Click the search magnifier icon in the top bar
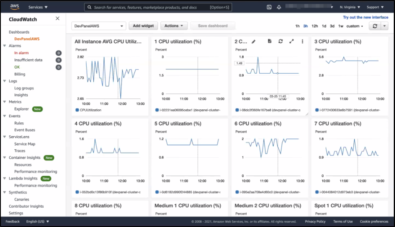395x227 pixels. (90, 7)
